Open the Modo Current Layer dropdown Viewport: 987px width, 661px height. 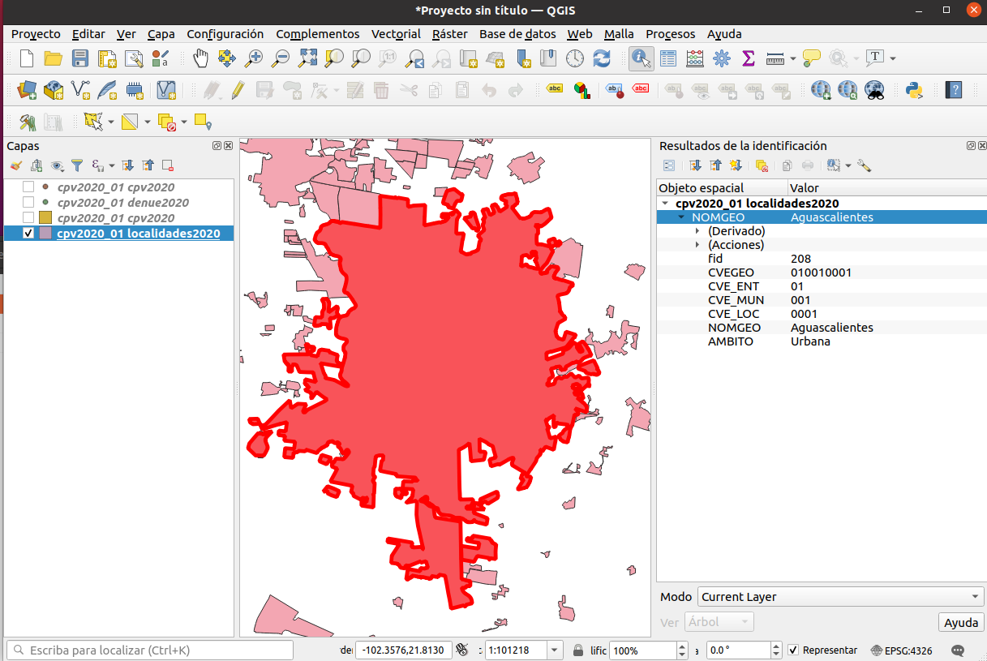[840, 597]
